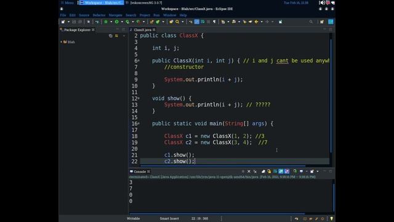Select the ClassX.java editor tab
The width and height of the screenshot is (394, 222).
click(x=142, y=30)
